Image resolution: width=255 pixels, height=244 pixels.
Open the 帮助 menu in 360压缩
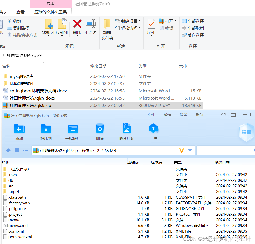point(199,114)
